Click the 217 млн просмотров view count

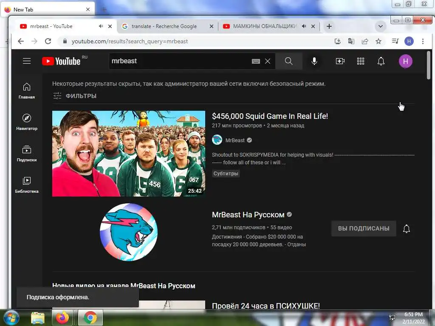click(x=237, y=126)
